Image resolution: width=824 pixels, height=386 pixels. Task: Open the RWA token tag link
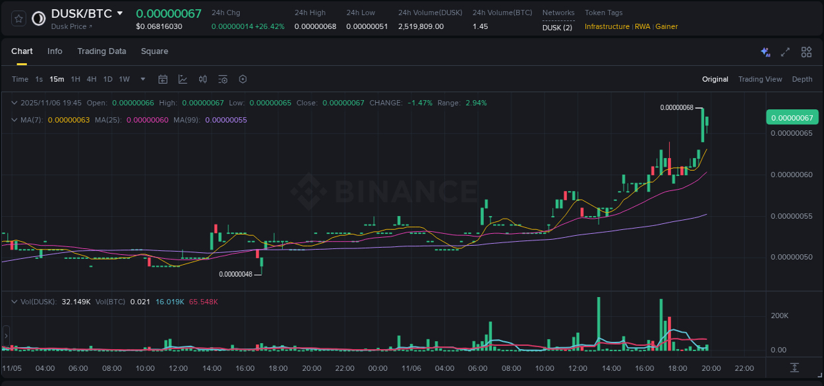(642, 27)
